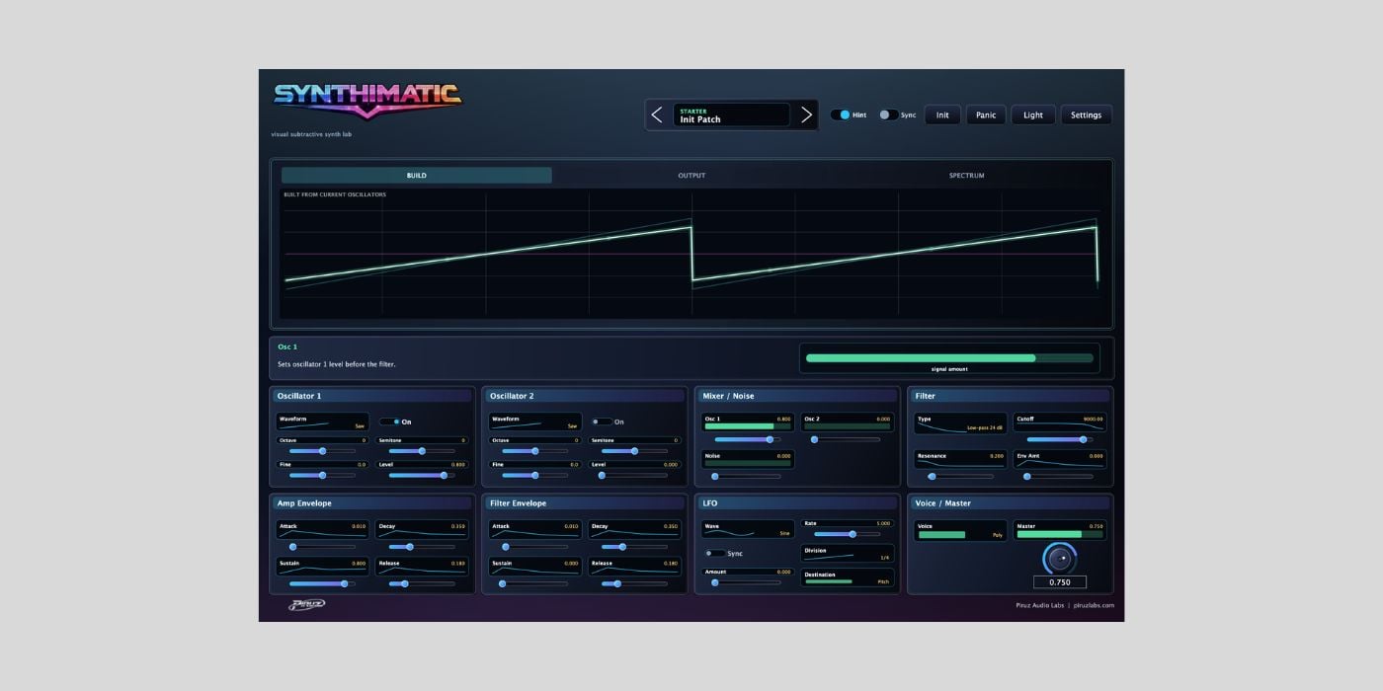Click the Piruz logo in the footer

click(306, 604)
